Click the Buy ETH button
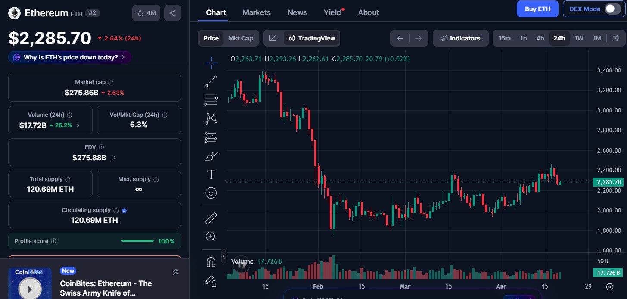Image resolution: width=627 pixels, height=299 pixels. coord(537,9)
